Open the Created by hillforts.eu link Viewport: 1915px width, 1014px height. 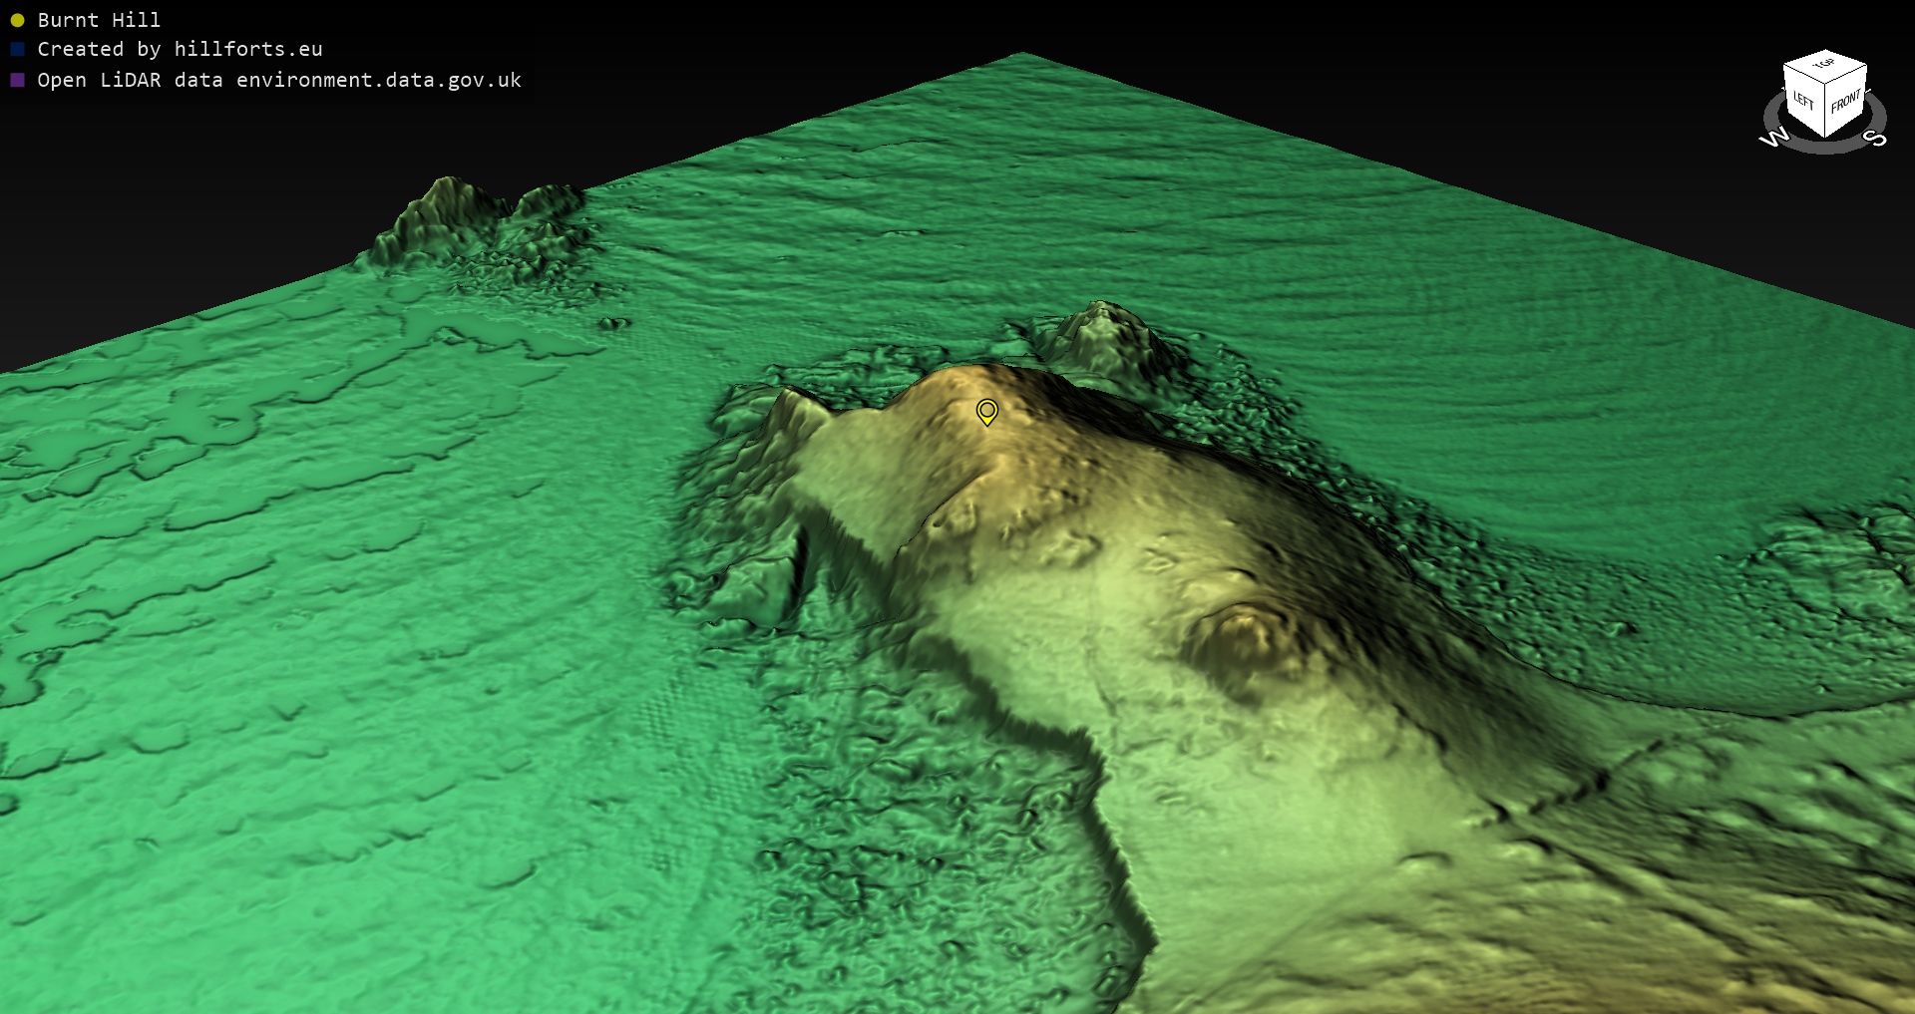180,49
